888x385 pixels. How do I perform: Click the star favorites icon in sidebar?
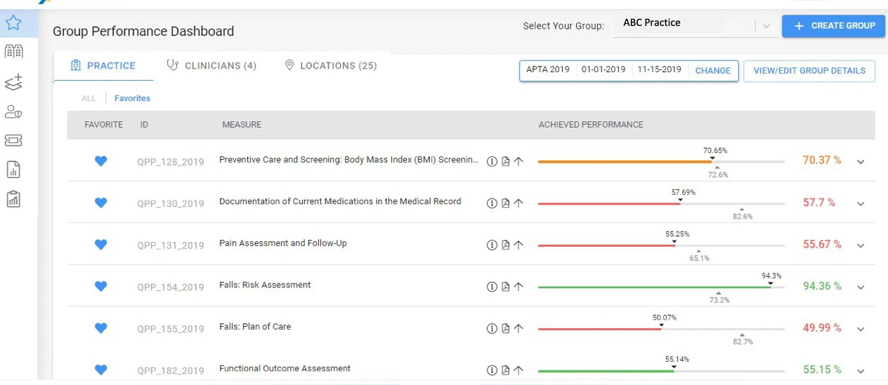point(13,23)
